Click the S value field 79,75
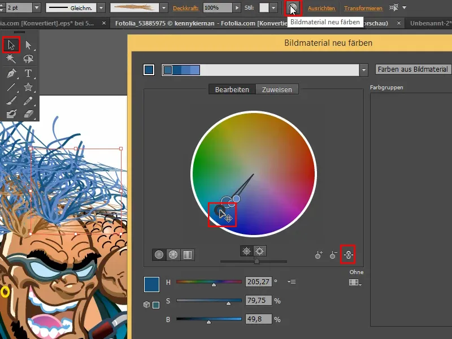The image size is (452, 339). click(258, 301)
